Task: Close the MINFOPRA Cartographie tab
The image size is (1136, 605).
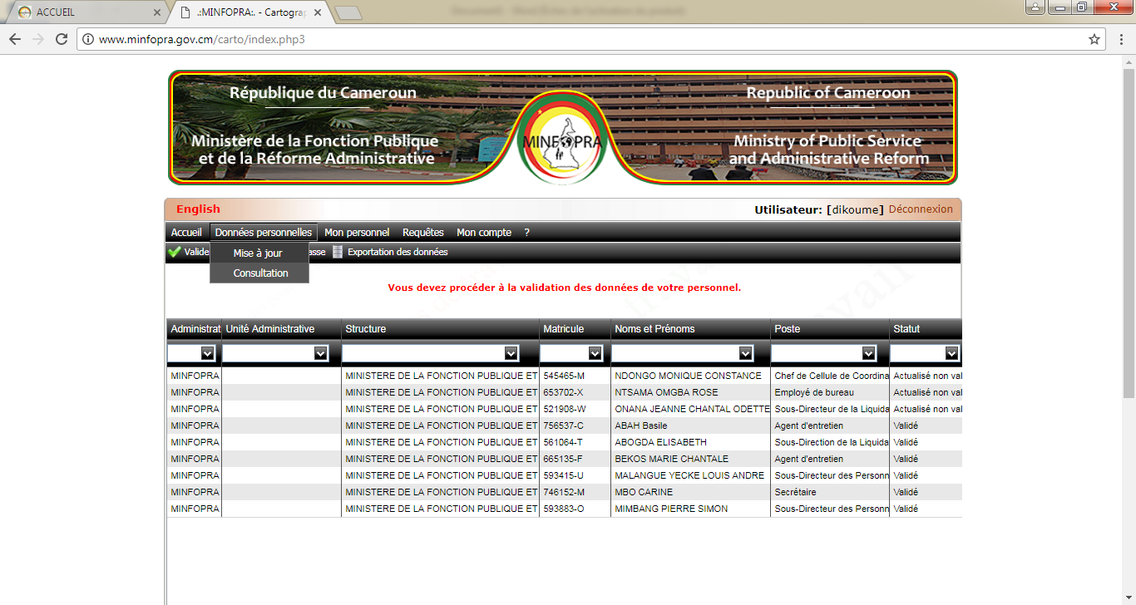Action: coord(318,12)
